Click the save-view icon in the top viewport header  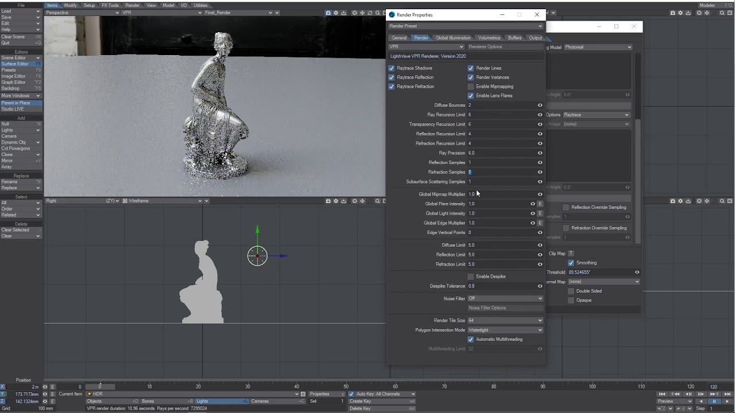pos(343,13)
